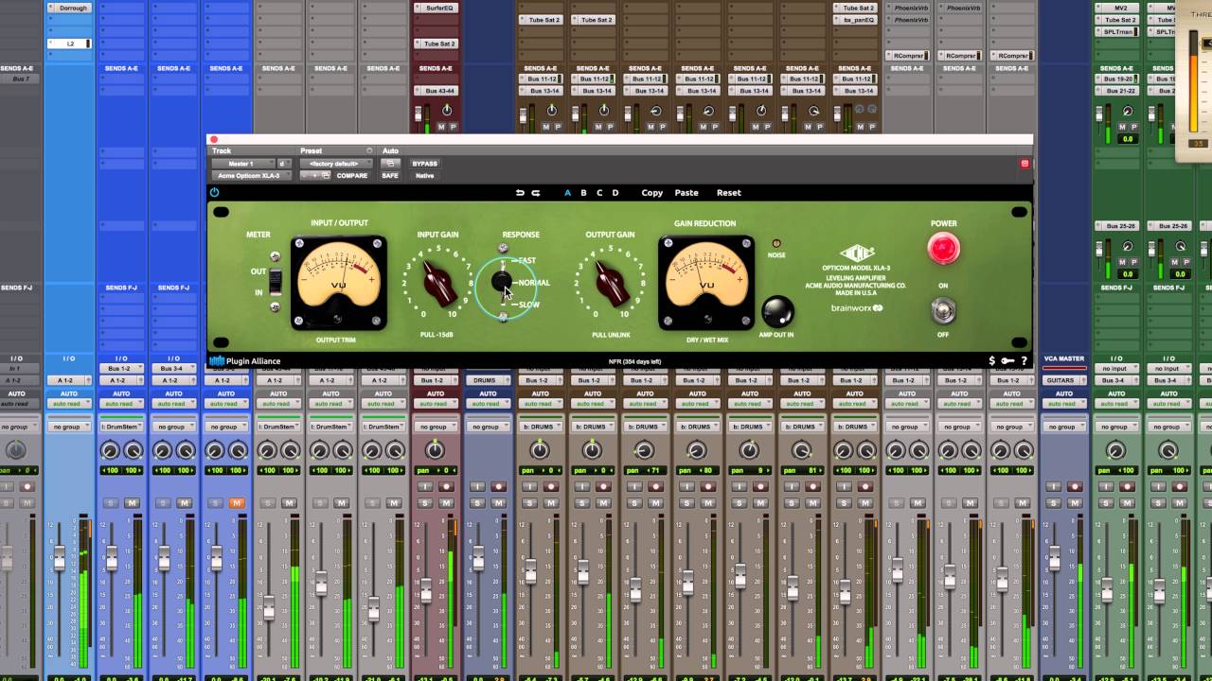This screenshot has height=681, width=1212.
Task: Open the factory default preset dropdown
Action: pyautogui.click(x=334, y=164)
